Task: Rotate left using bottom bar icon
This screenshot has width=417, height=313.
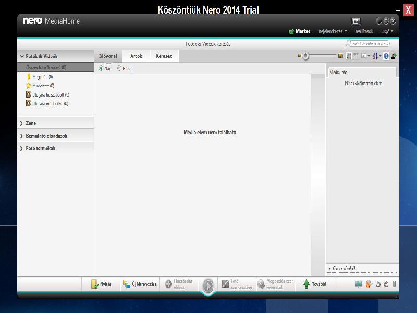Action: coord(378,284)
